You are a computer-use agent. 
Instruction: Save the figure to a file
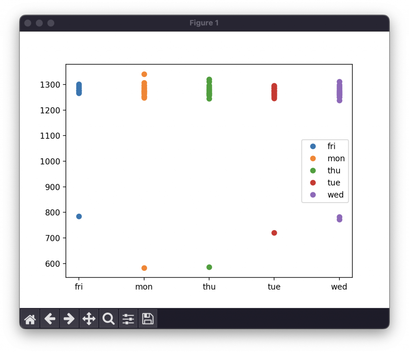click(148, 319)
